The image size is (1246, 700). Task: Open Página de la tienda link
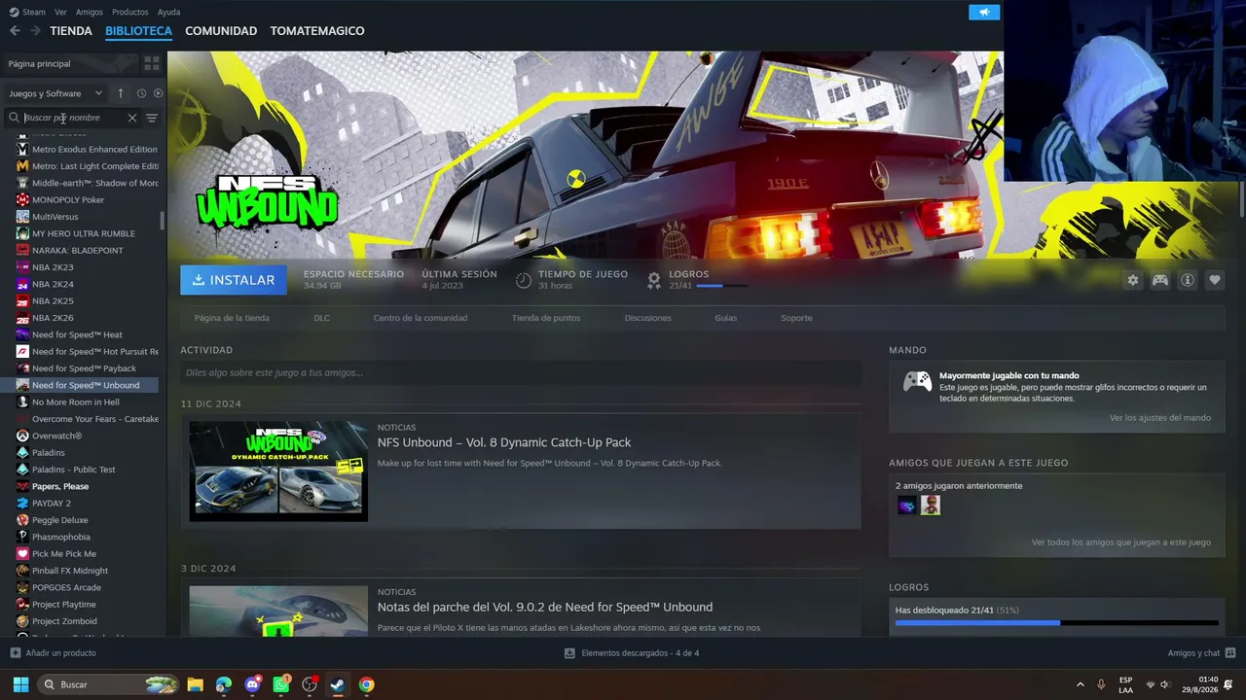coord(232,318)
